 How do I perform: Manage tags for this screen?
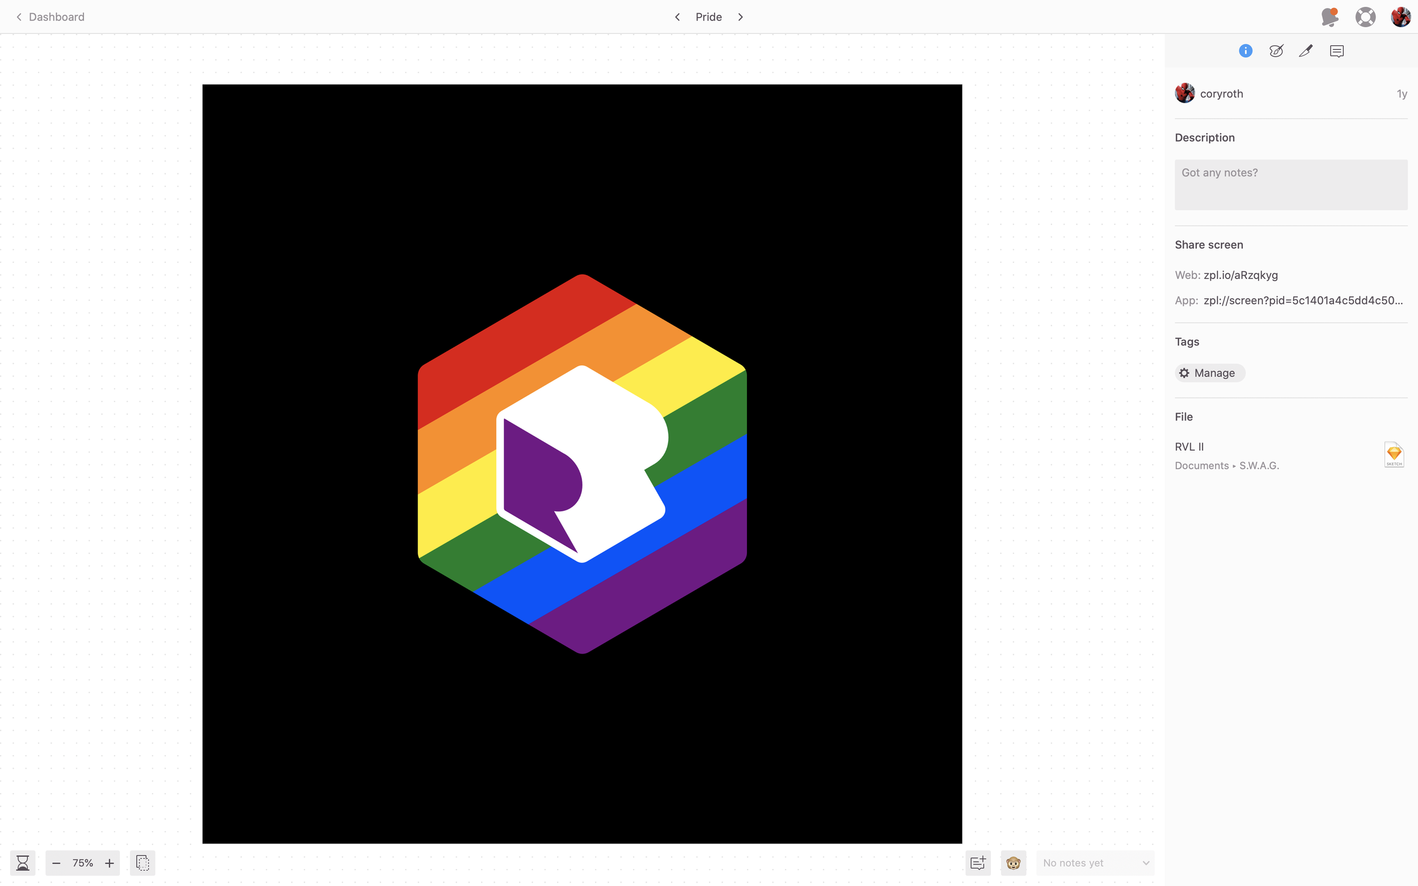click(1210, 372)
